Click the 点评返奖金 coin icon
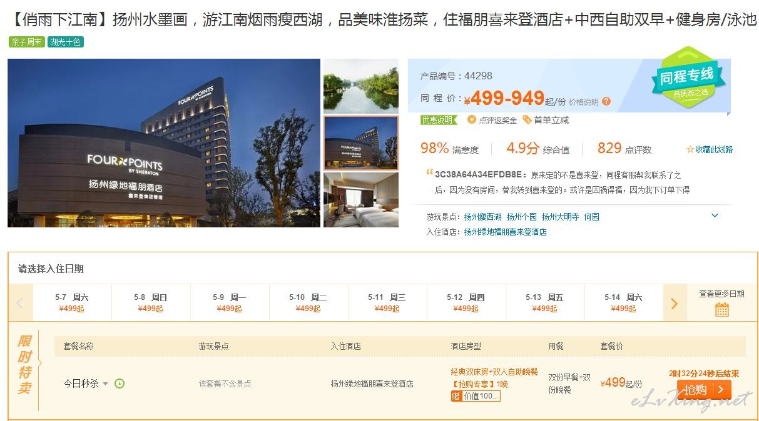759x421 pixels. coord(472,119)
